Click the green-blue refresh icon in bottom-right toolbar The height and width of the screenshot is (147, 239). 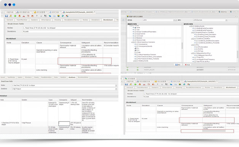[184, 84]
